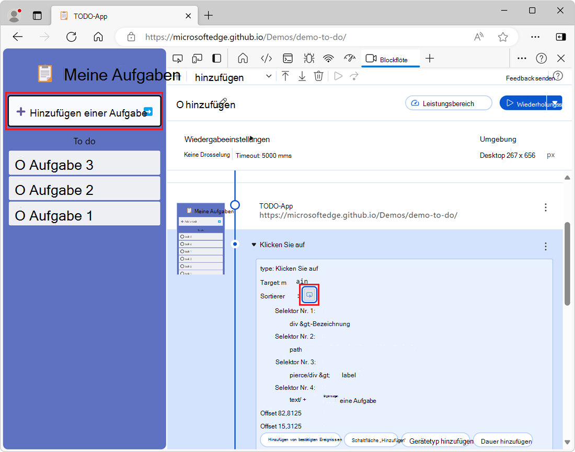Open the Sources bug icon
This screenshot has height=452, width=575.
(x=308, y=58)
